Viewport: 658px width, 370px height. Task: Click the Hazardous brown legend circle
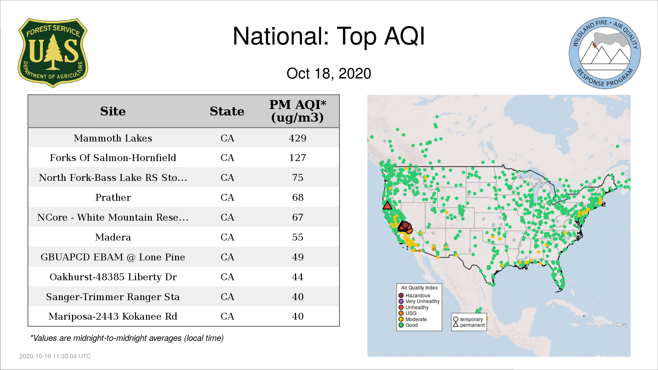(401, 295)
